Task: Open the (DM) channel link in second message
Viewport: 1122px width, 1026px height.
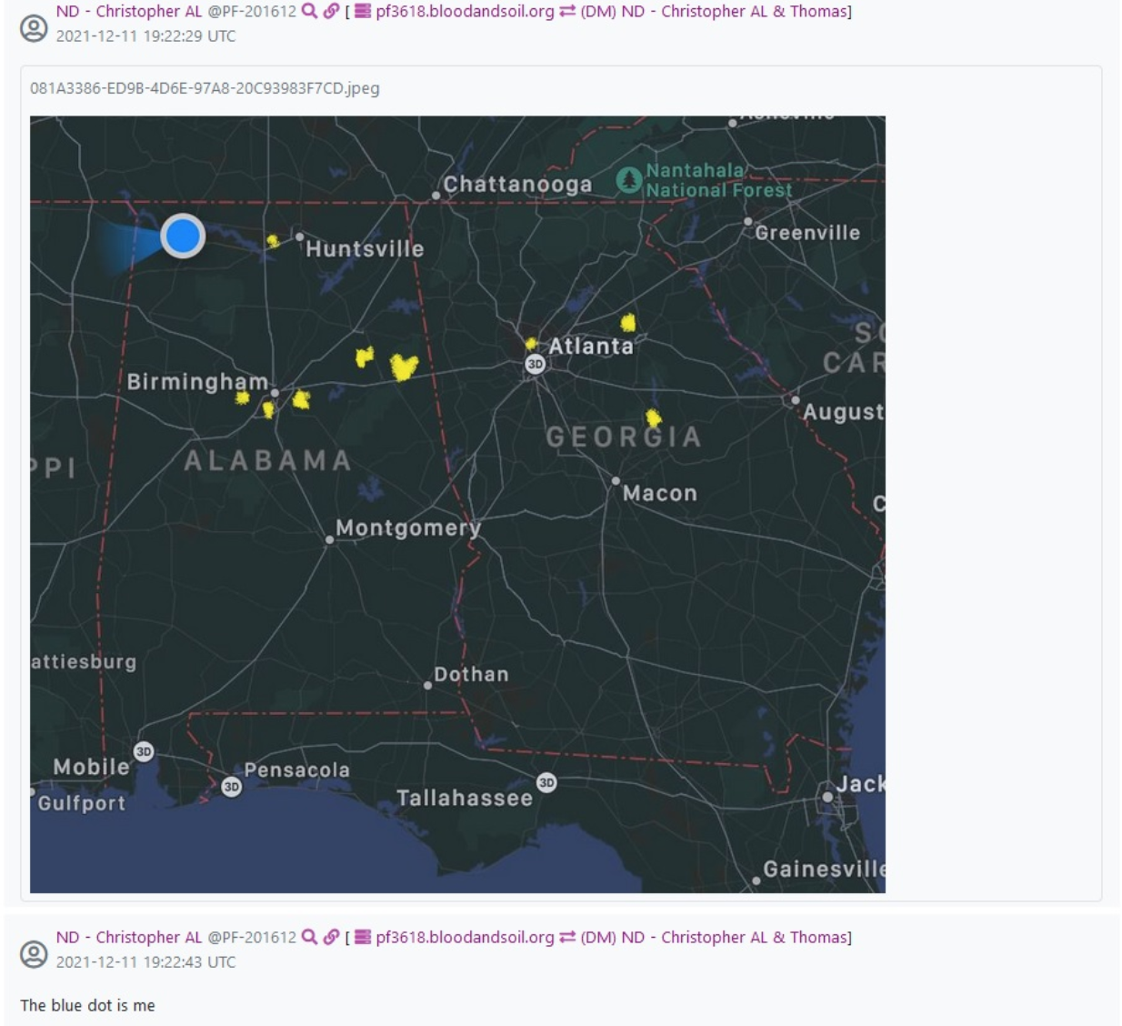Action: pos(715,937)
